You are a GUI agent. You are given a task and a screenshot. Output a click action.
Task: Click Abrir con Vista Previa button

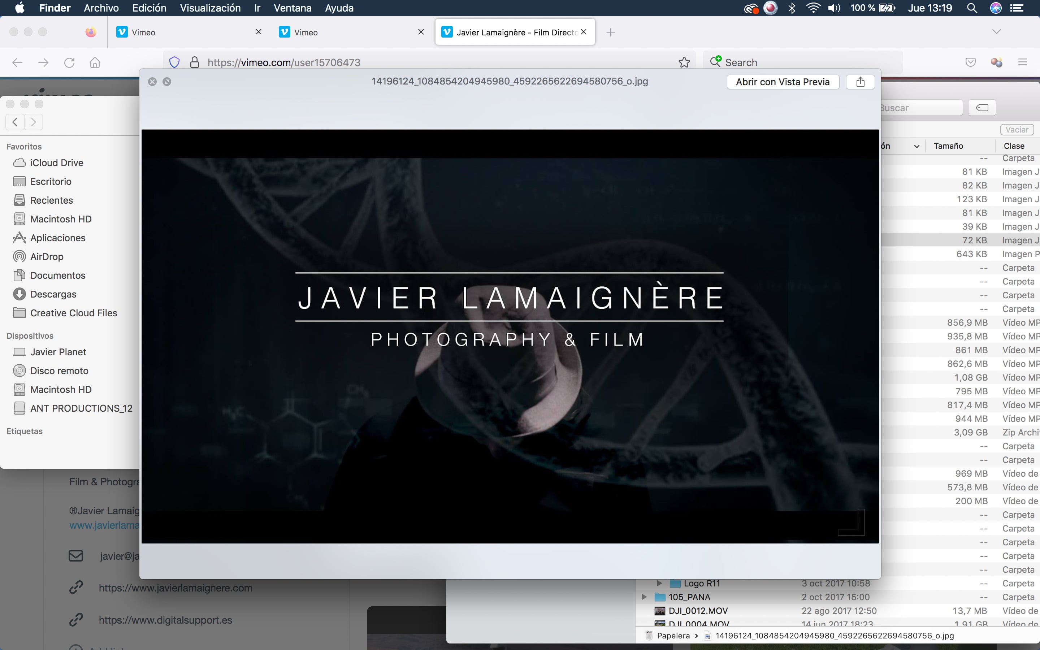(783, 82)
